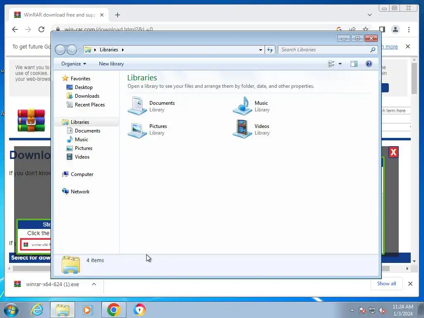
Task: Click the Explorer forward button
Action: pyautogui.click(x=72, y=50)
